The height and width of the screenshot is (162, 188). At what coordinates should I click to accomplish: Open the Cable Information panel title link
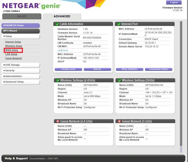(71, 24)
